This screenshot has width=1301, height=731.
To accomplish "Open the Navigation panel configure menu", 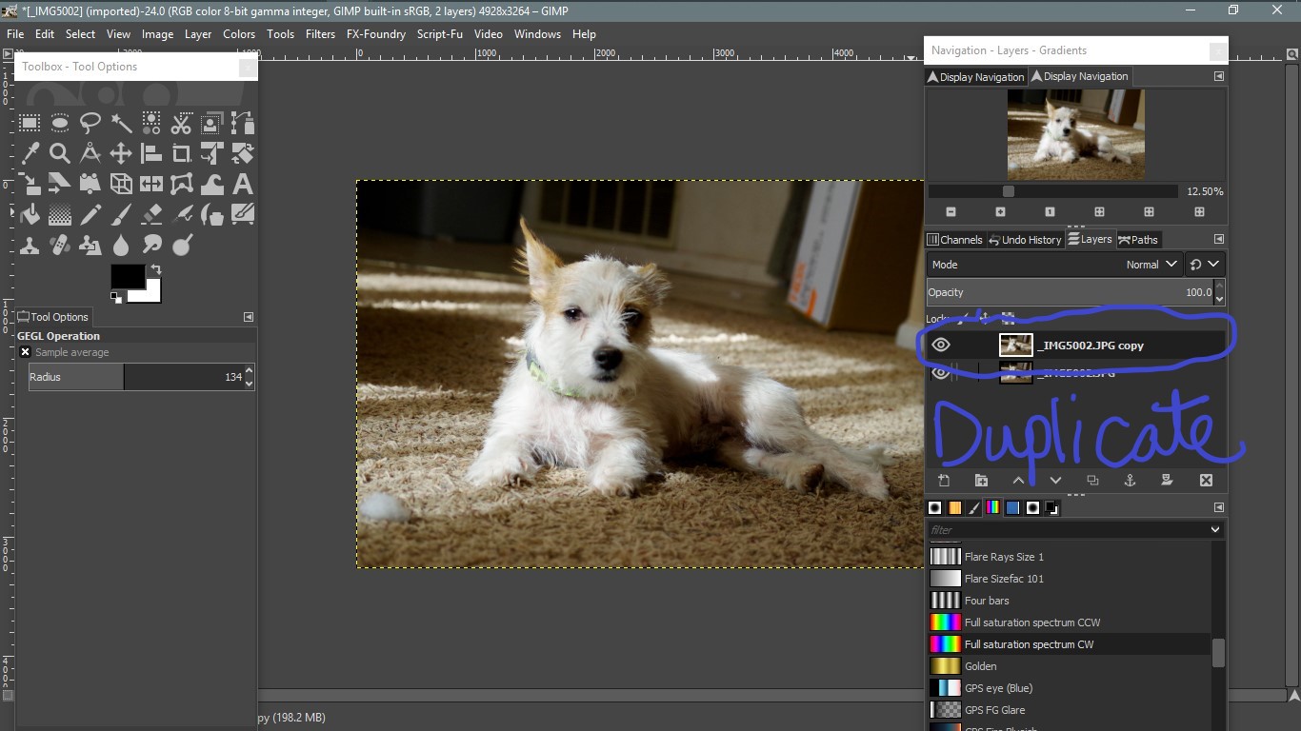I will point(1218,76).
